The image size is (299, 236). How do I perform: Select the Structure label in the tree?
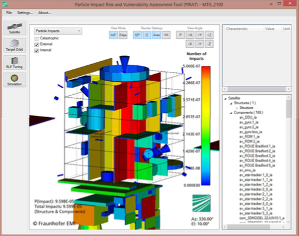pyautogui.click(x=247, y=108)
